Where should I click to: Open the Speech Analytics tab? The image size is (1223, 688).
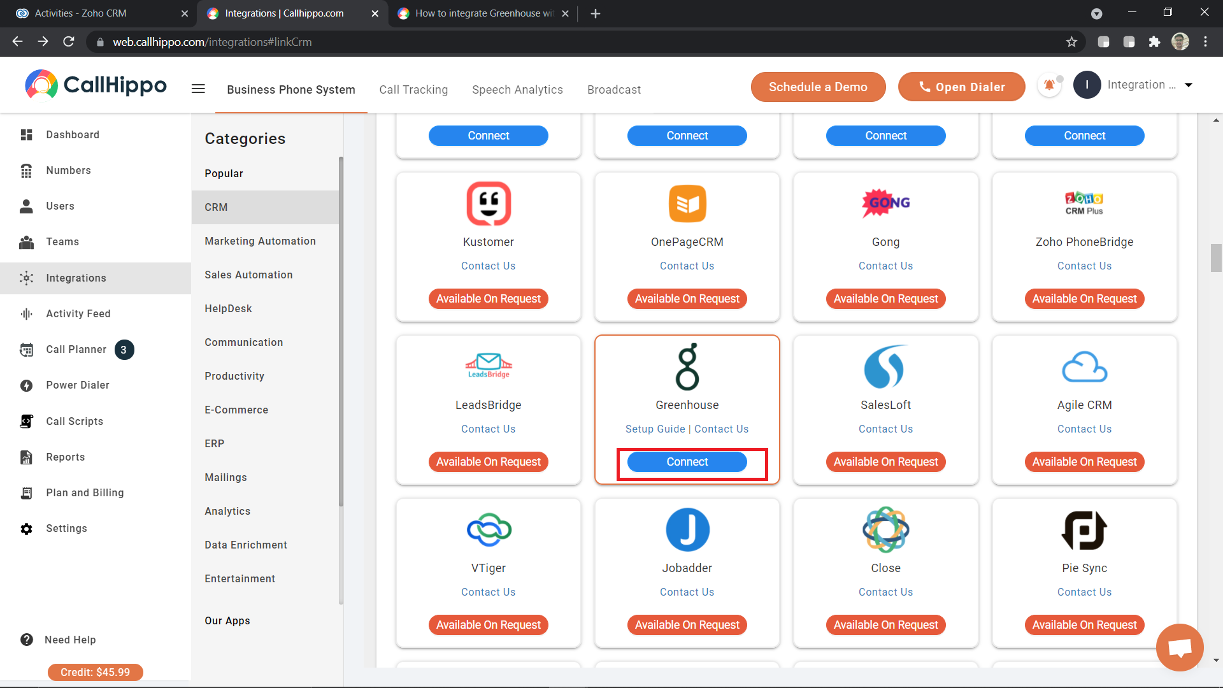[517, 90]
